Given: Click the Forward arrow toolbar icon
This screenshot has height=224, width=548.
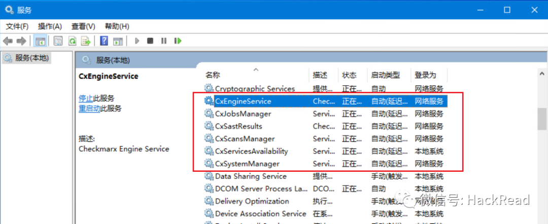Looking at the screenshot, I should (22, 41).
